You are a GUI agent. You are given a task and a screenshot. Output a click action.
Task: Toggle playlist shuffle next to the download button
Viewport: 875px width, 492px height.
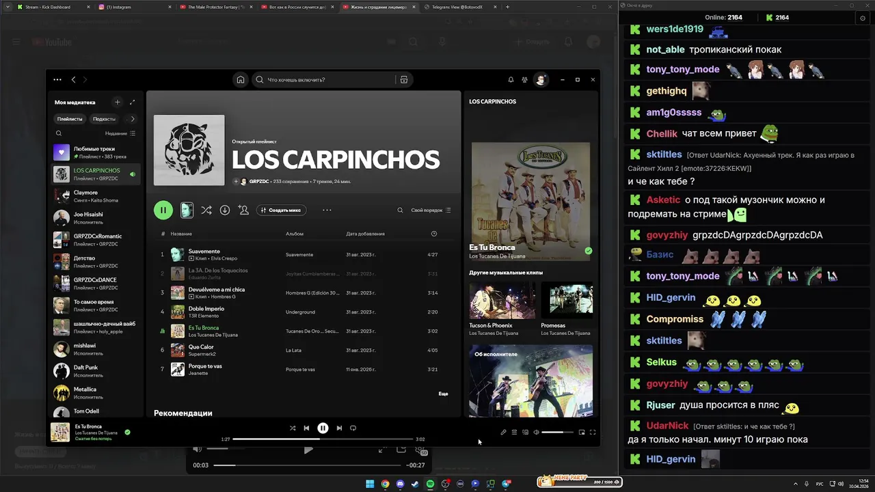point(206,210)
